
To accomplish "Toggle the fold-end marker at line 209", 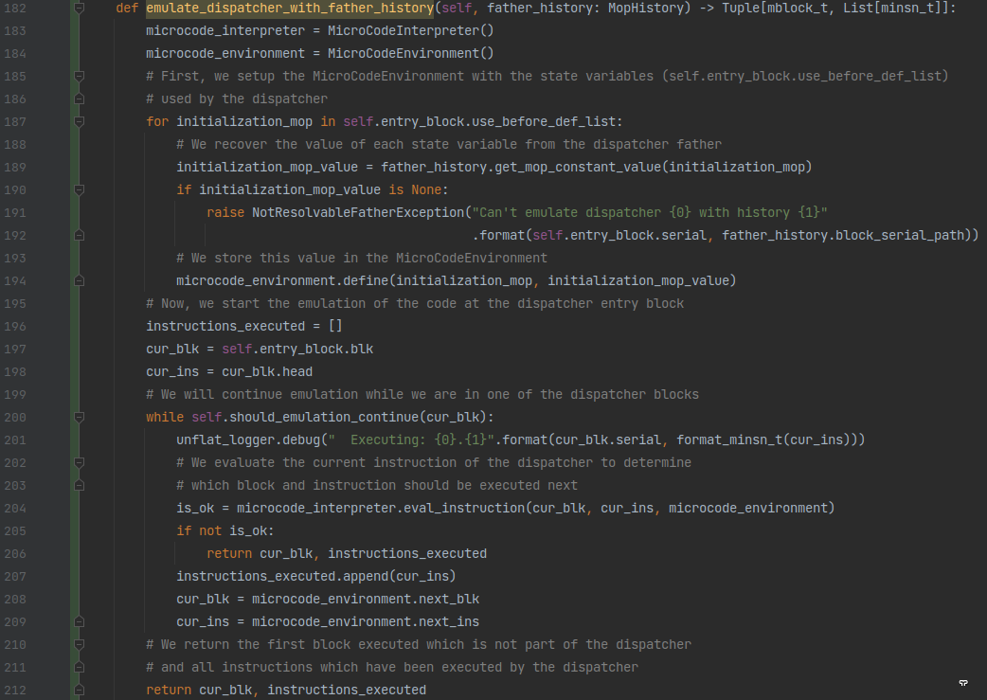I will pyautogui.click(x=79, y=621).
